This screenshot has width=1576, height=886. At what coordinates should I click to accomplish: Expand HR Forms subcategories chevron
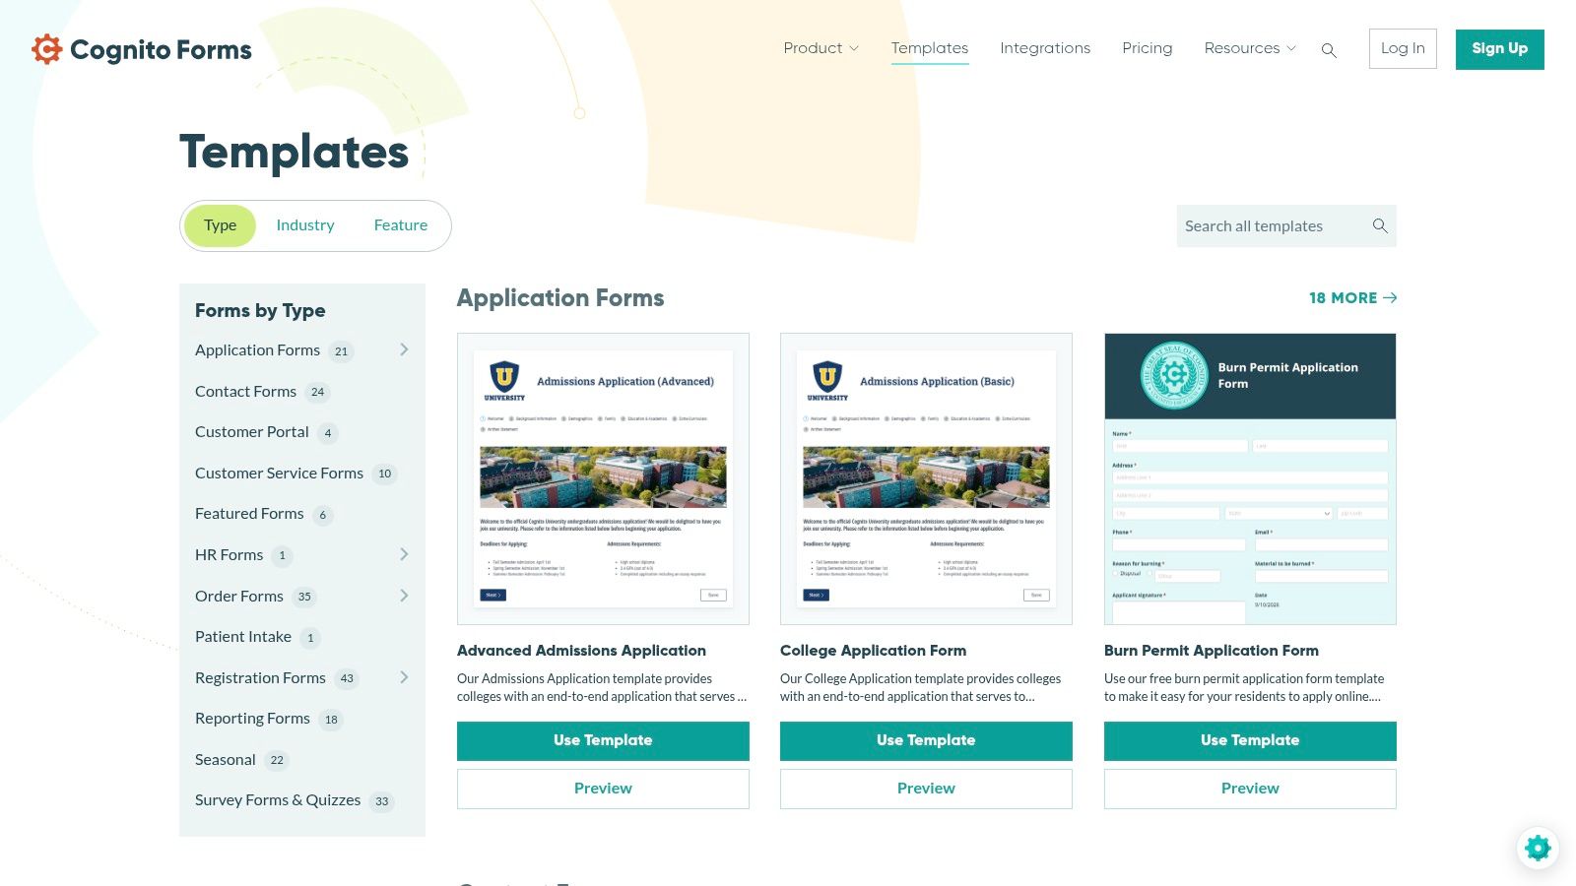(404, 554)
